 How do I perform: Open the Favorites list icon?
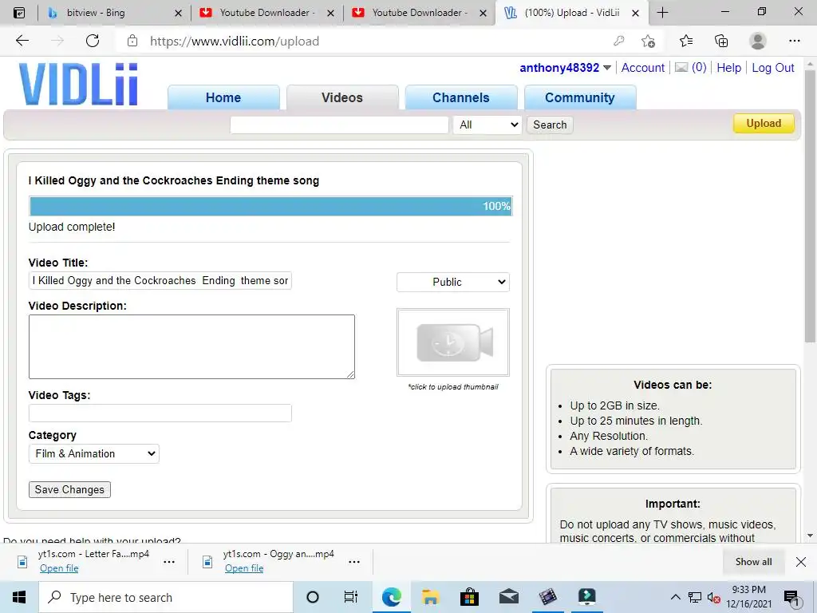point(686,41)
